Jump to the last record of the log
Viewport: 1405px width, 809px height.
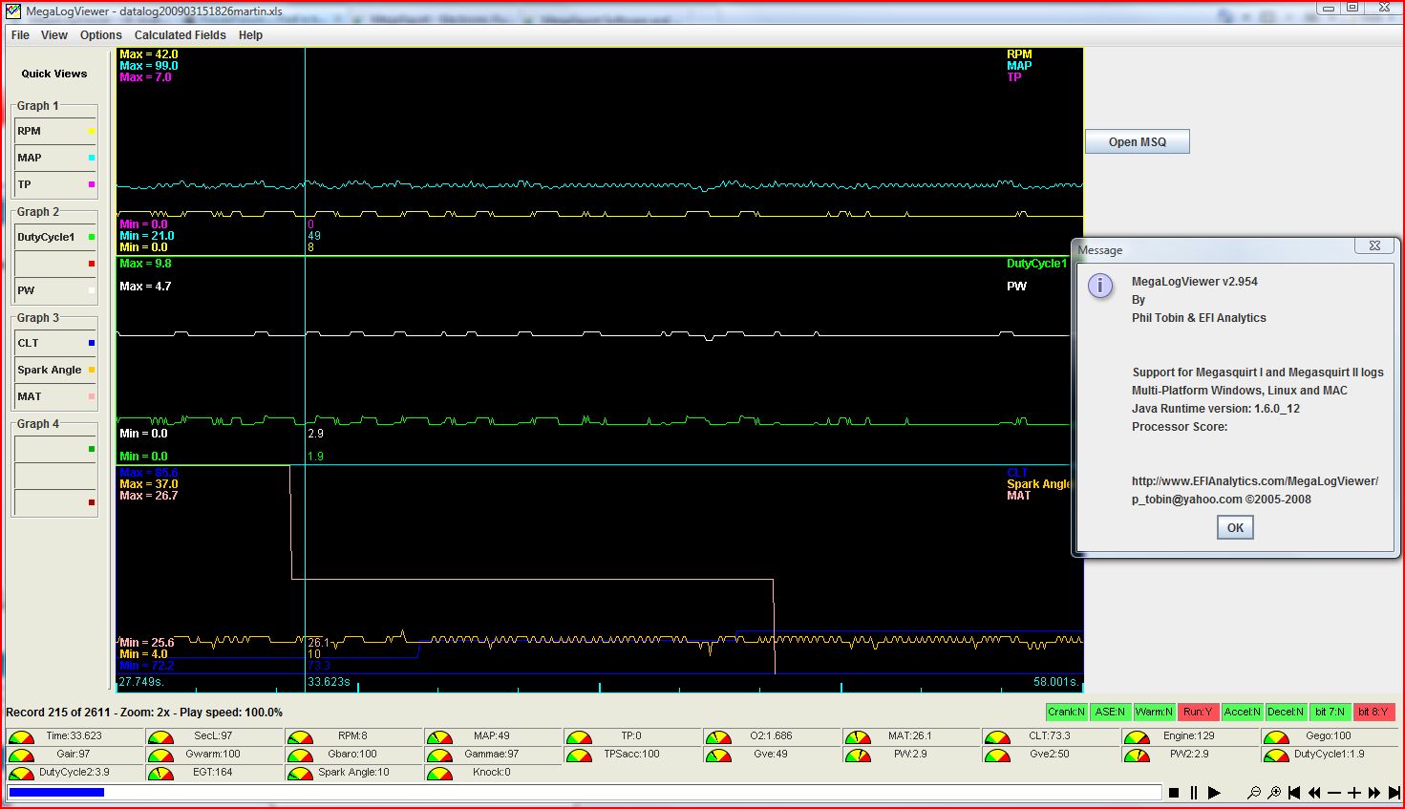(x=1394, y=793)
